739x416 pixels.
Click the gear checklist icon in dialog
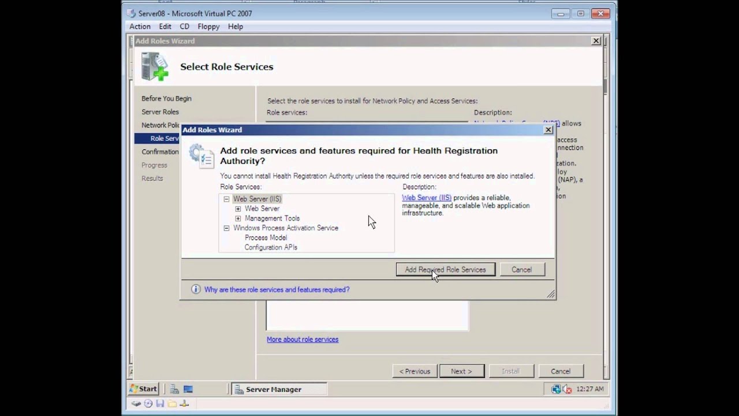pyautogui.click(x=201, y=156)
